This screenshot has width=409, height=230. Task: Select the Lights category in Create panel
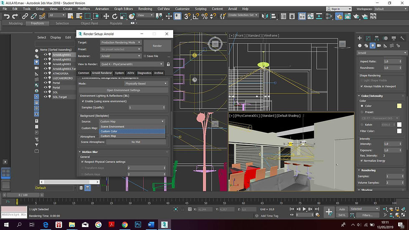(372, 45)
